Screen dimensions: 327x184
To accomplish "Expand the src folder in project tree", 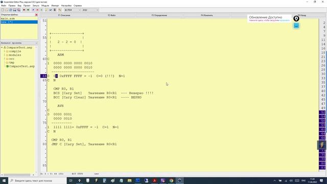I will coord(5,59).
